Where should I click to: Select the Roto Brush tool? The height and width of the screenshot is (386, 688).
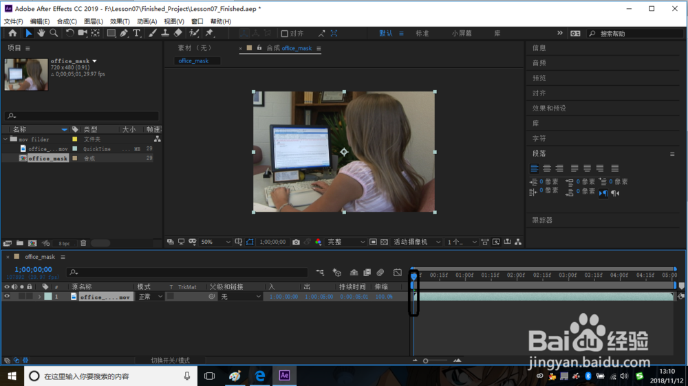pyautogui.click(x=193, y=33)
